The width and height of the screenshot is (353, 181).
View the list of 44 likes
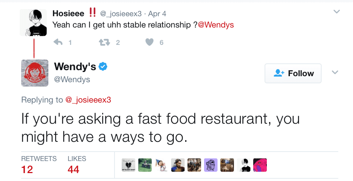click(x=73, y=169)
